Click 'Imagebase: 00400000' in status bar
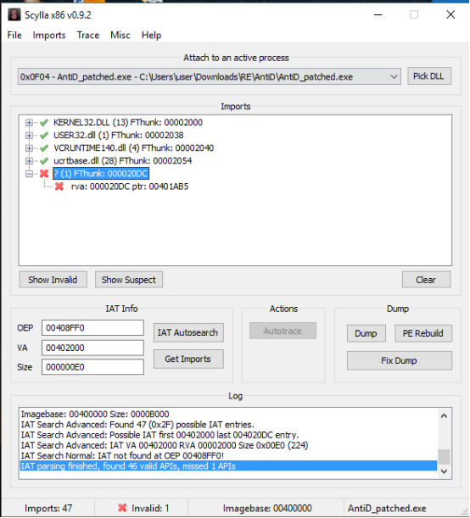The height and width of the screenshot is (518, 470). (267, 508)
